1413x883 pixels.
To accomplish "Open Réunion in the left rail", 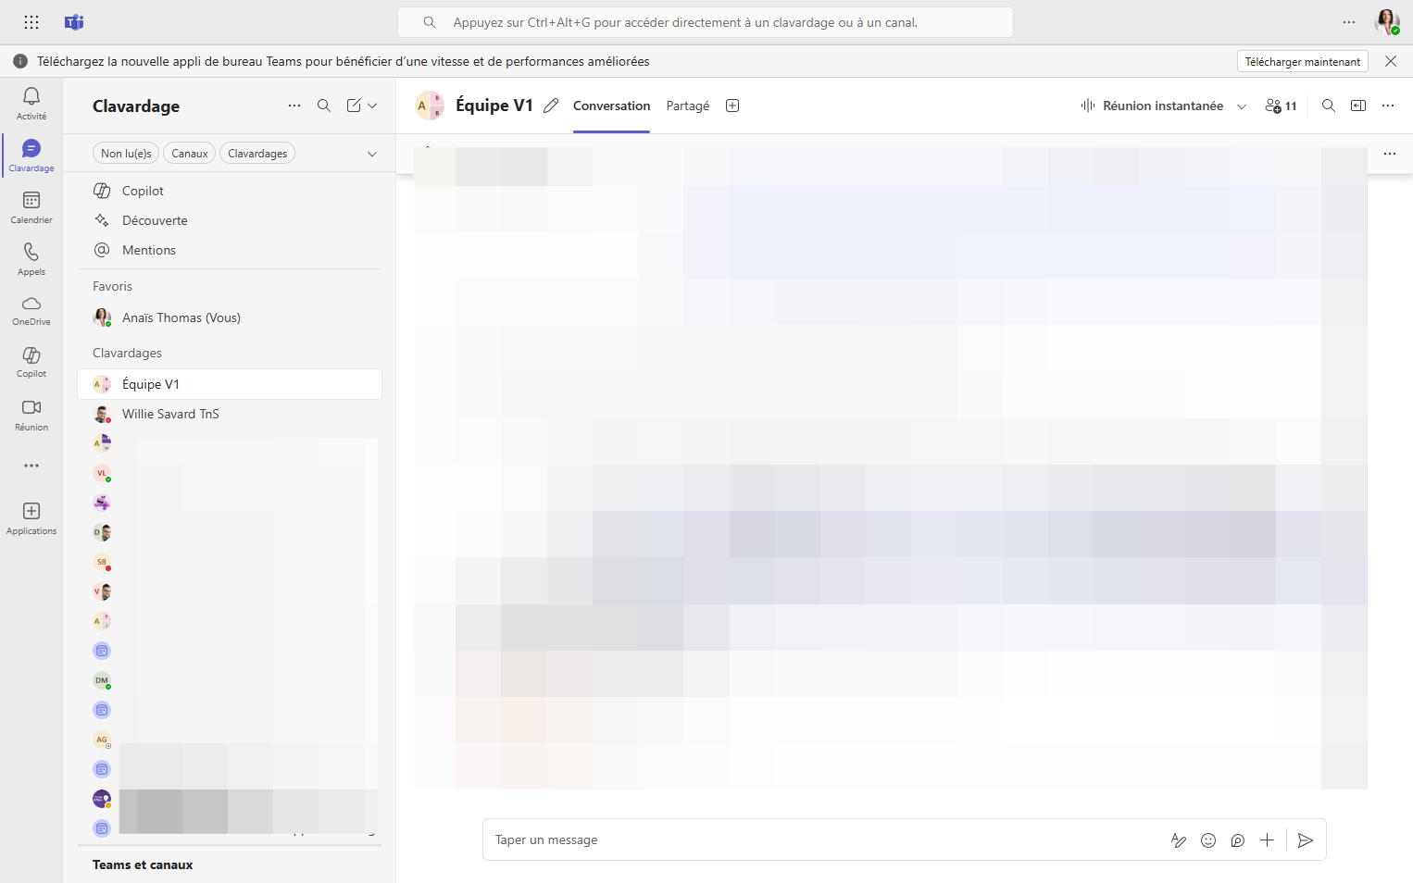I will click(31, 415).
